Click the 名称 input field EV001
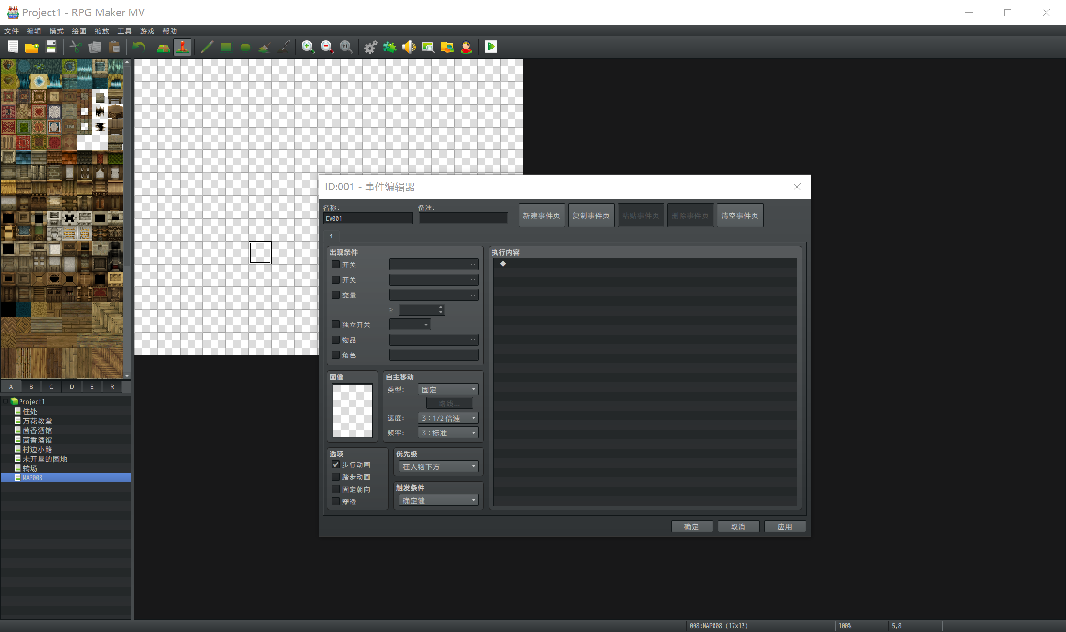Screen dimensions: 1066x632 (368, 218)
